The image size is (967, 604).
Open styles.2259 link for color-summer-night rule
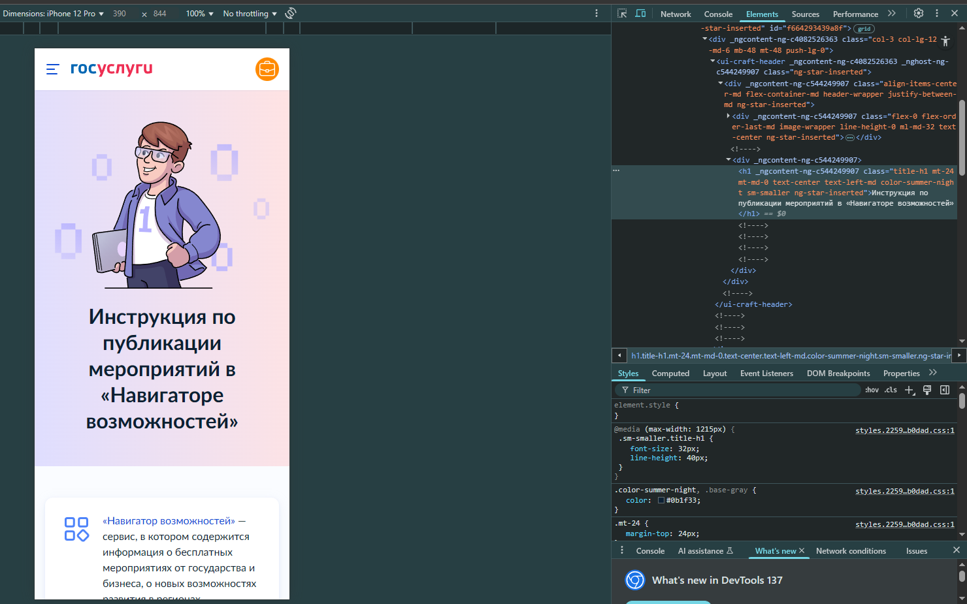pyautogui.click(x=905, y=491)
